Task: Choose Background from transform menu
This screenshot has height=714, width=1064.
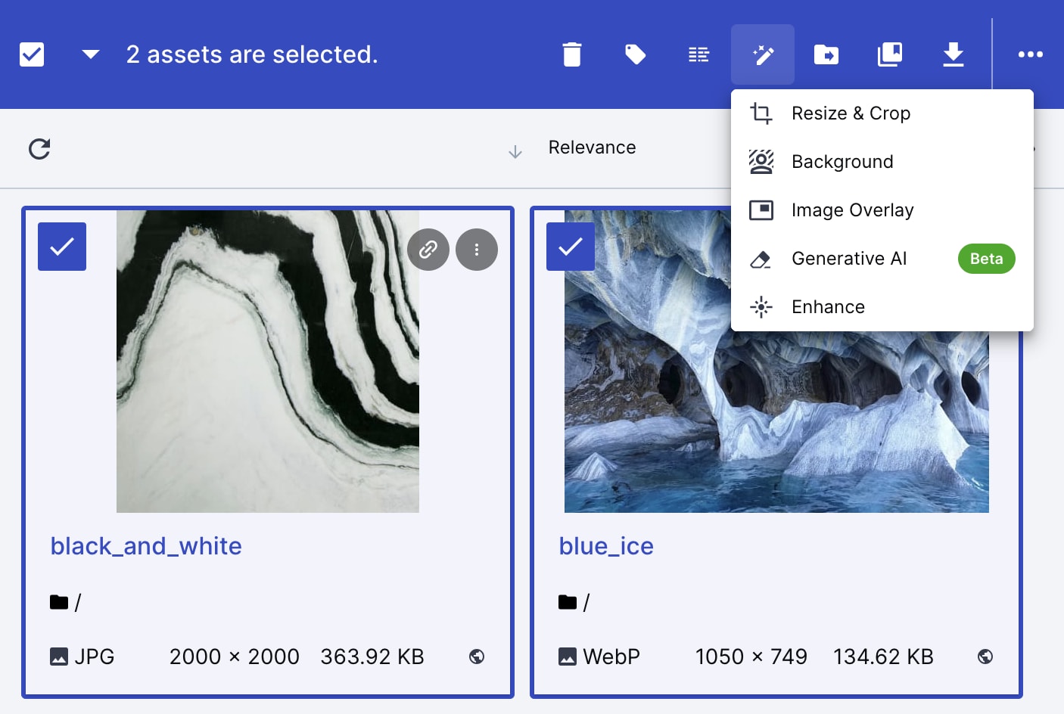Action: [882, 162]
